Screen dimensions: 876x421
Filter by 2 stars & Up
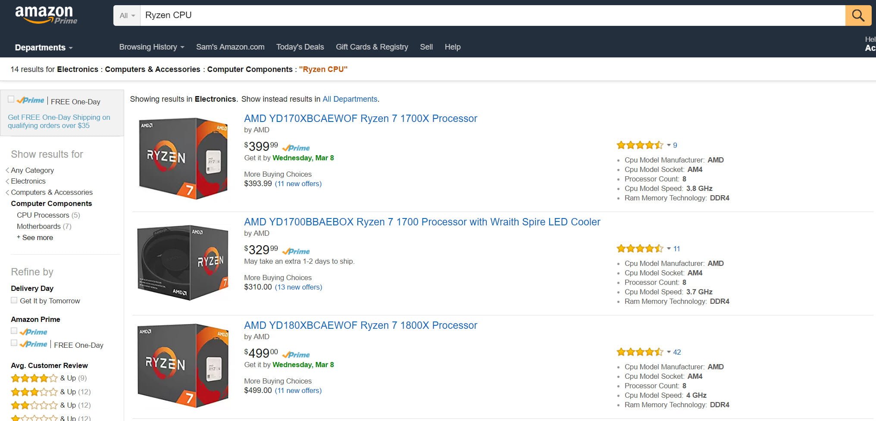51,405
